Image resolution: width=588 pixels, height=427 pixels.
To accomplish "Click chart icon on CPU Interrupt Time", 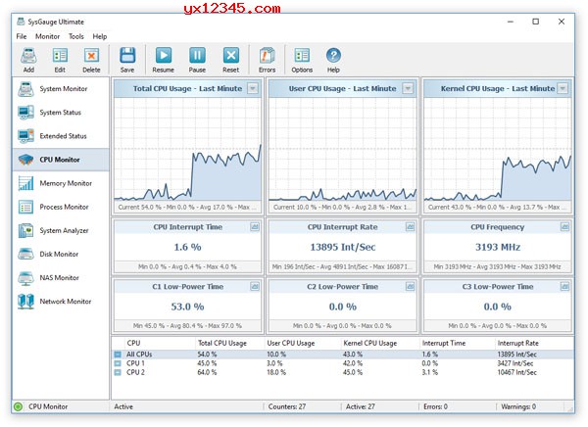I will [255, 227].
